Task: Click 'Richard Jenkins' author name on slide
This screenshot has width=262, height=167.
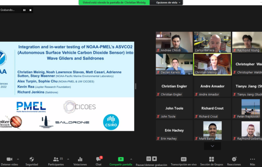Action: click(31, 92)
